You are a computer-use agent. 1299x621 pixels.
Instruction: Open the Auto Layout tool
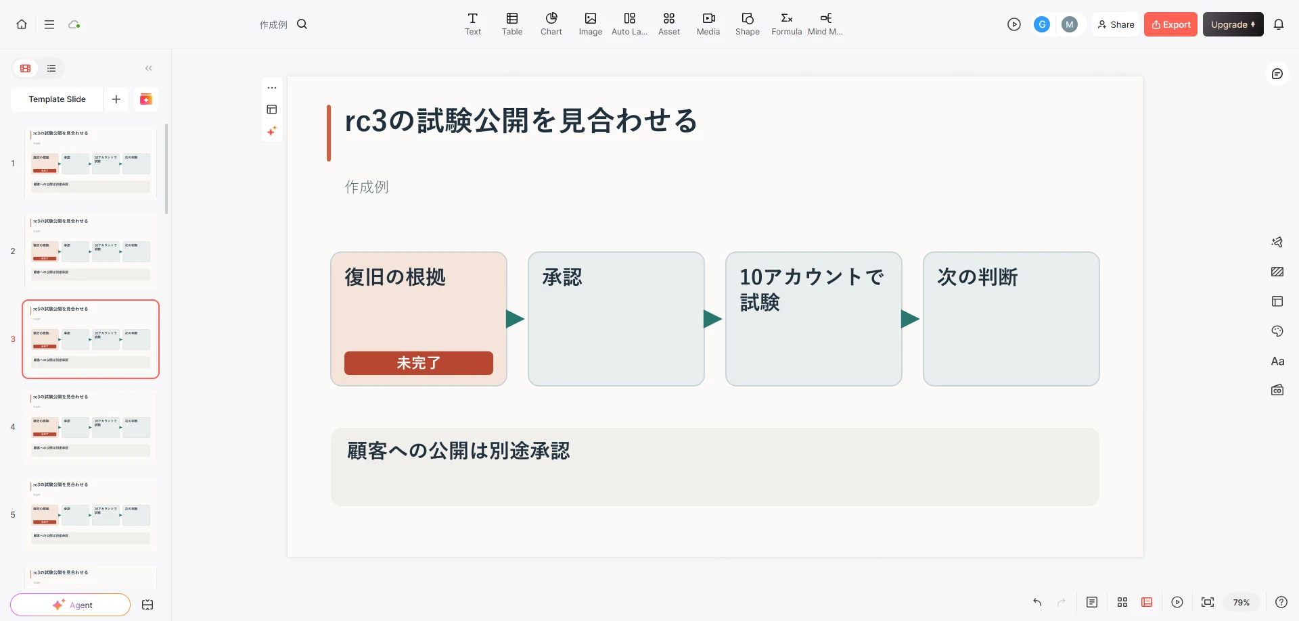[630, 24]
